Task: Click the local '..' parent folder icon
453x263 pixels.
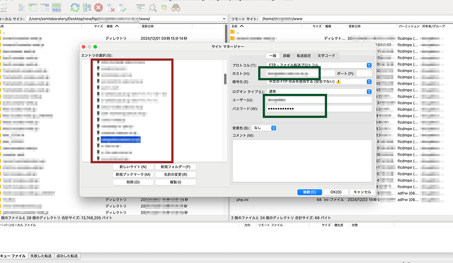Action: [x=0, y=32]
